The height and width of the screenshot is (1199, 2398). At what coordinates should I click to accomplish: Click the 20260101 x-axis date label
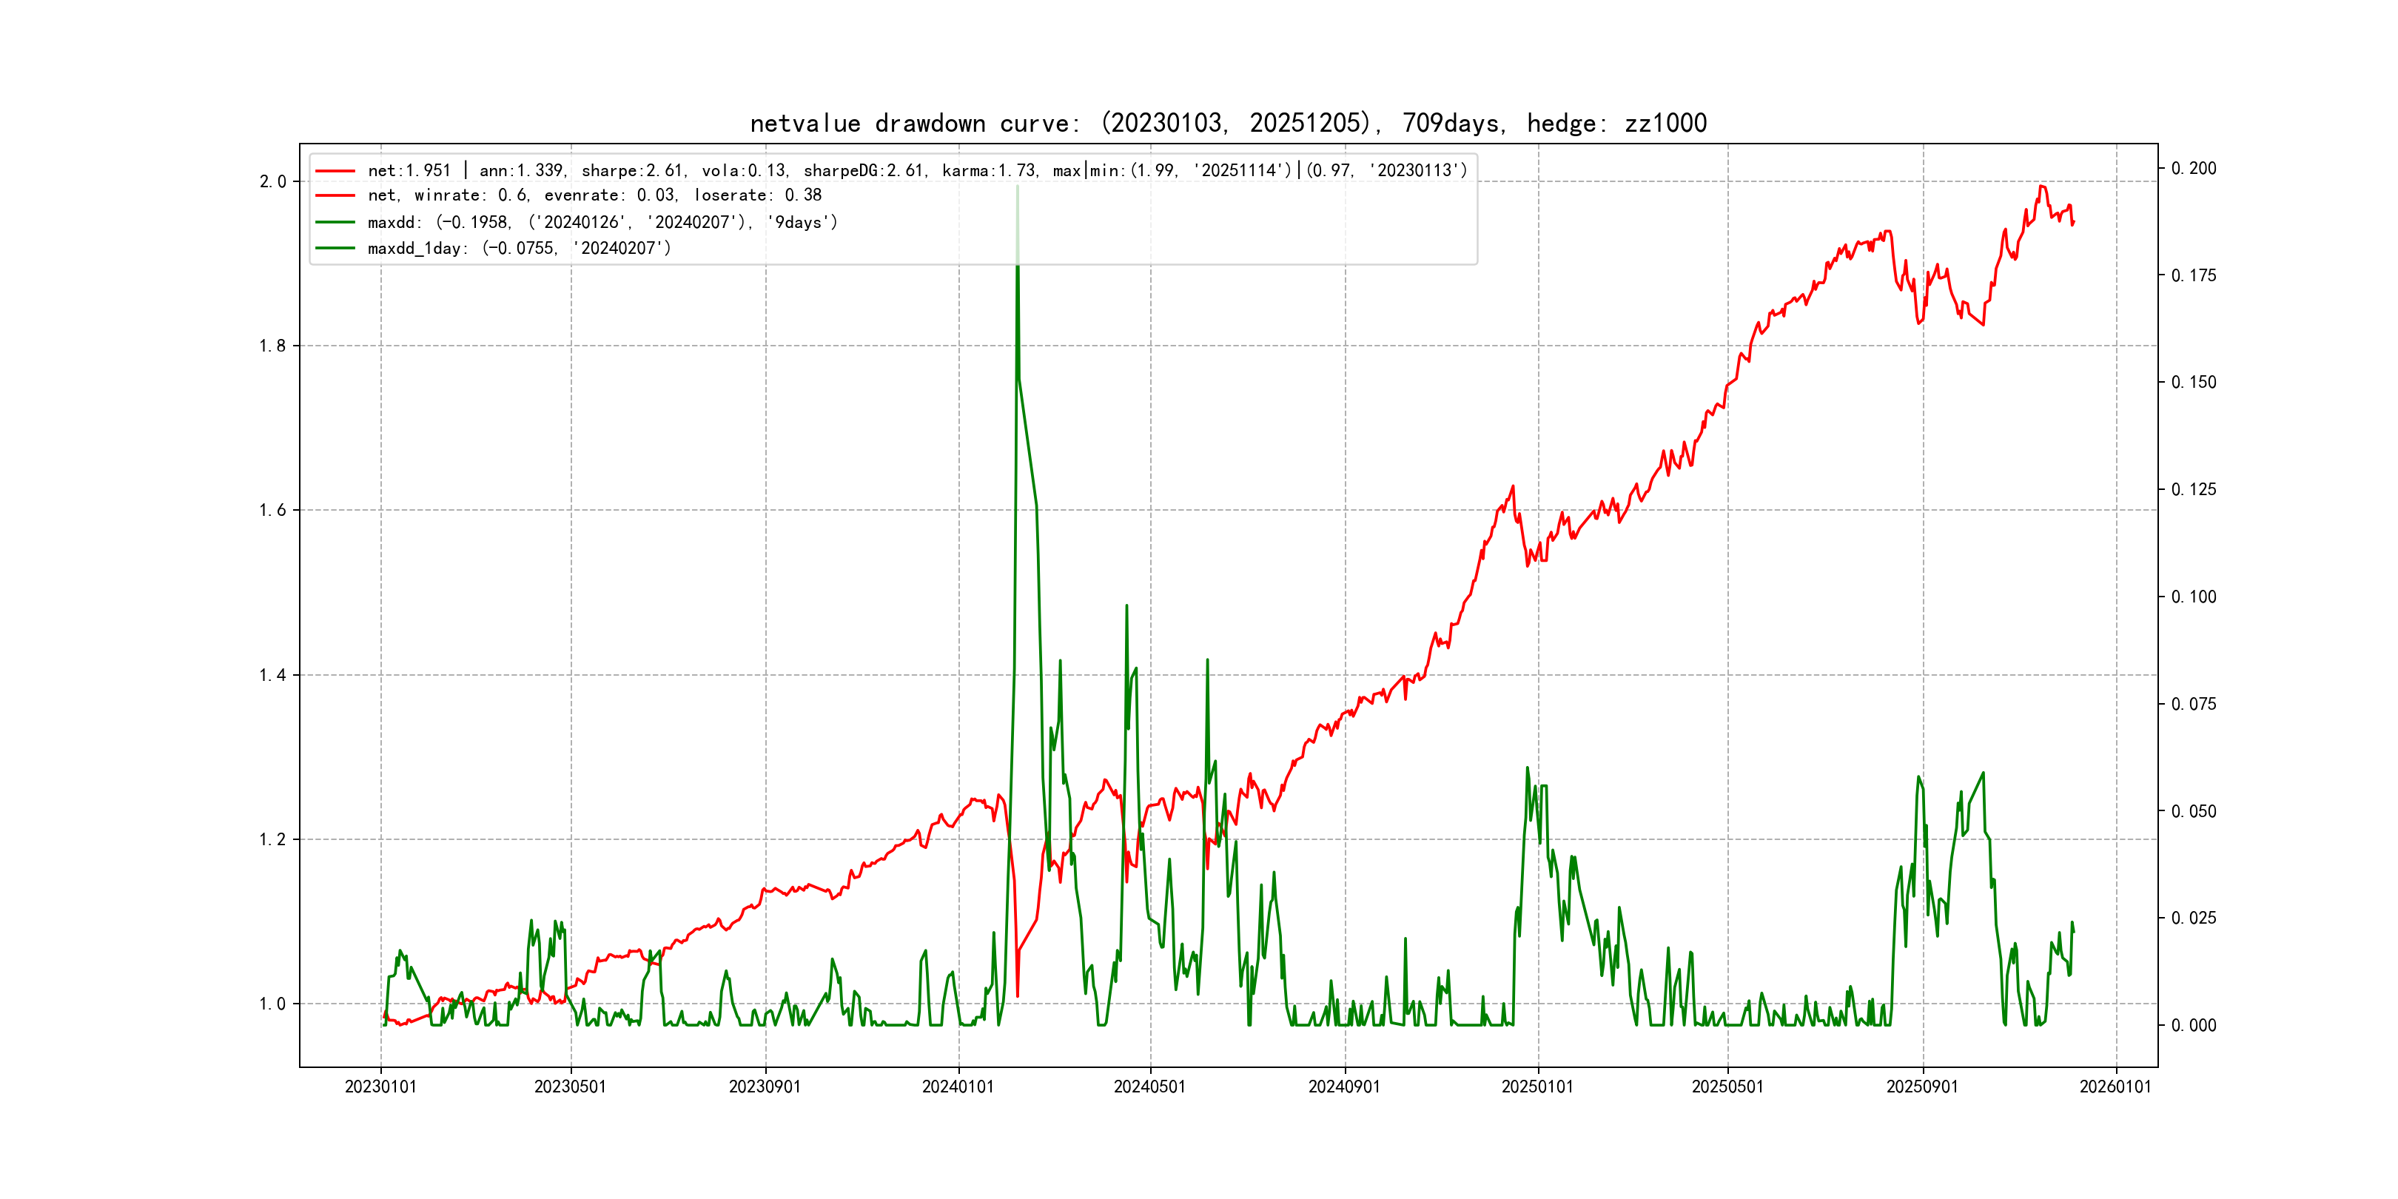point(2115,1087)
